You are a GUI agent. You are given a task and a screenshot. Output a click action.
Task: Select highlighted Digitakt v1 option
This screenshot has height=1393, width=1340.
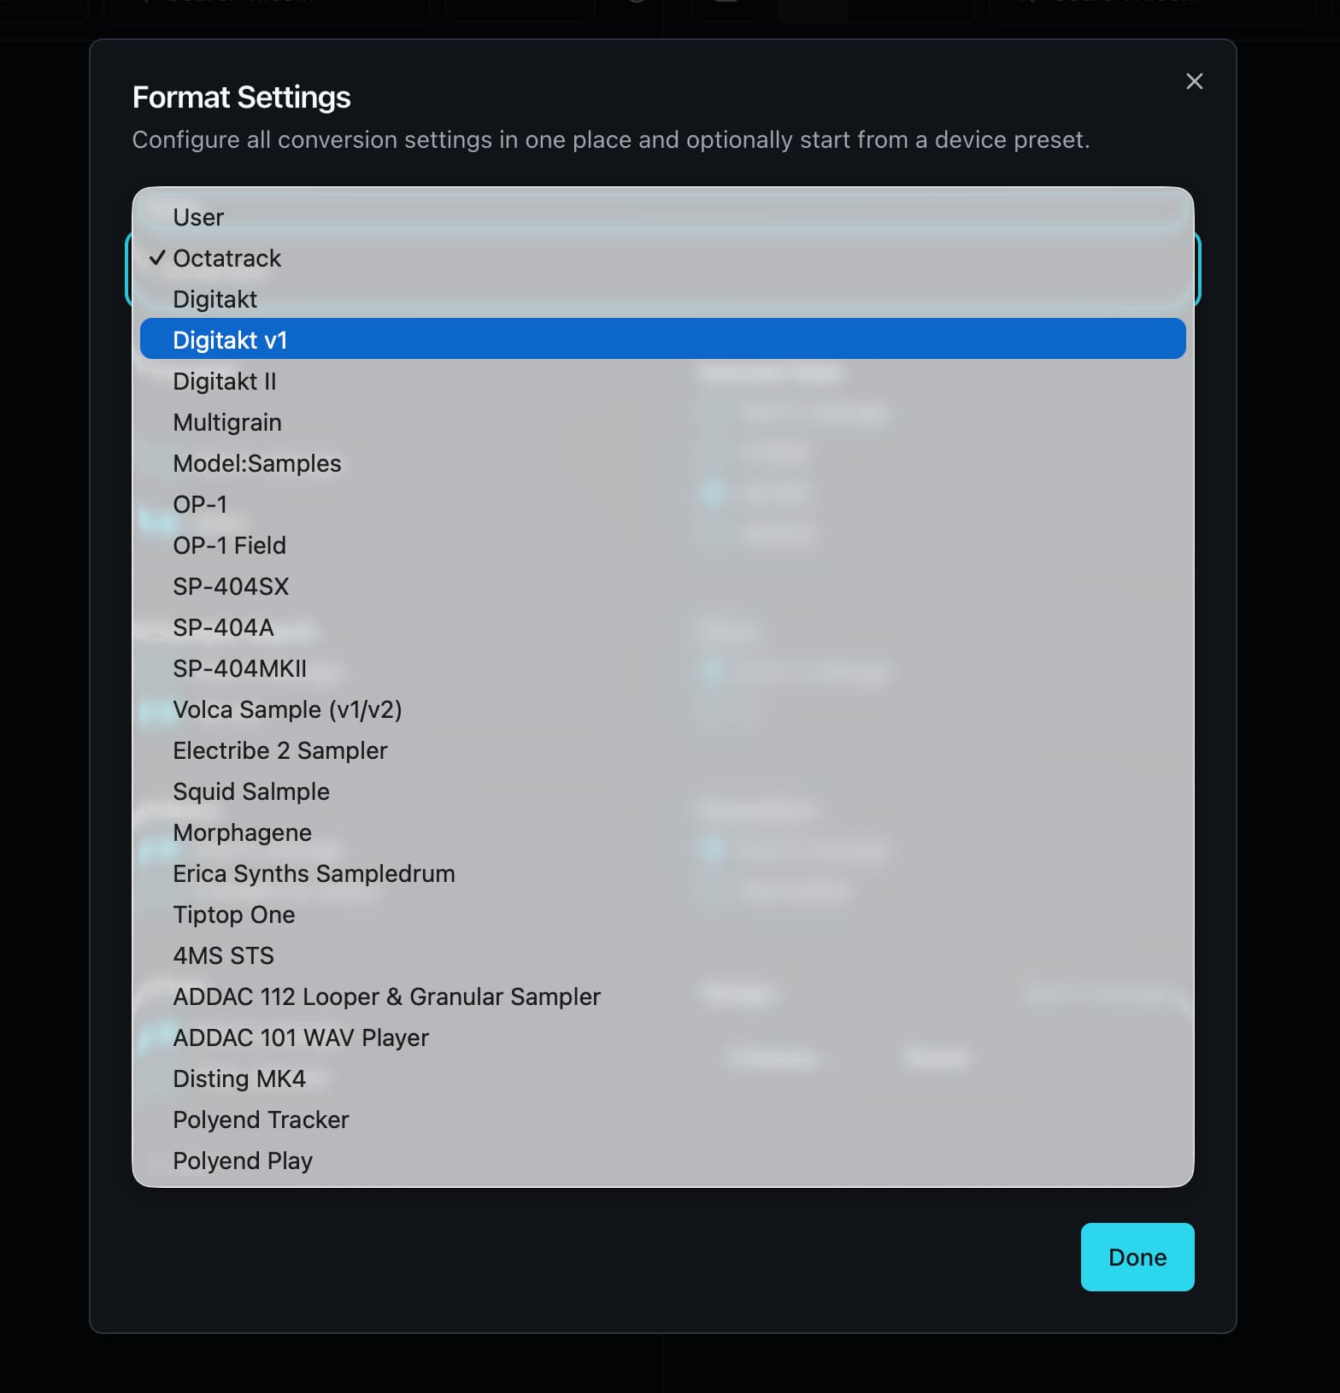point(230,340)
